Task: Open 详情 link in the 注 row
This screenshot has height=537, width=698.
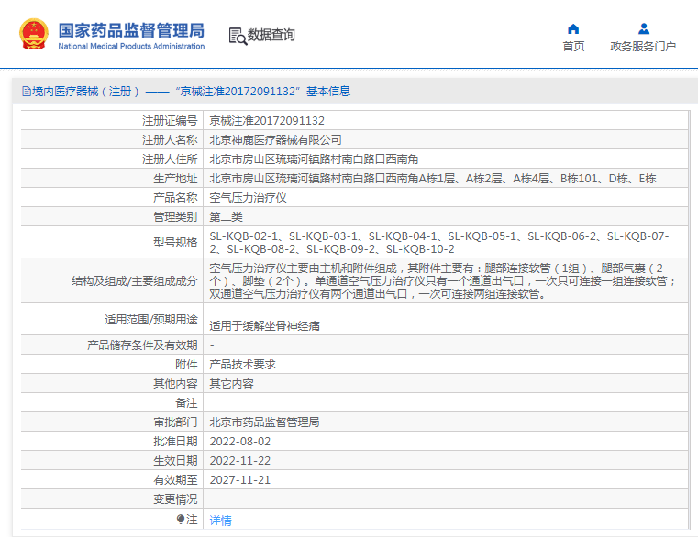Action: (x=221, y=520)
